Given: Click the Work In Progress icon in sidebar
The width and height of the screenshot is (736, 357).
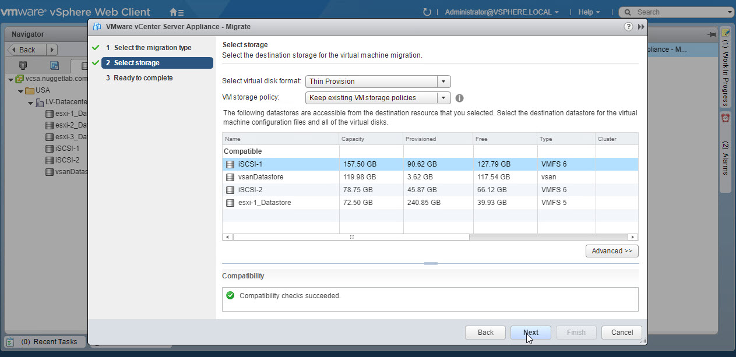Looking at the screenshot, I should [726, 33].
